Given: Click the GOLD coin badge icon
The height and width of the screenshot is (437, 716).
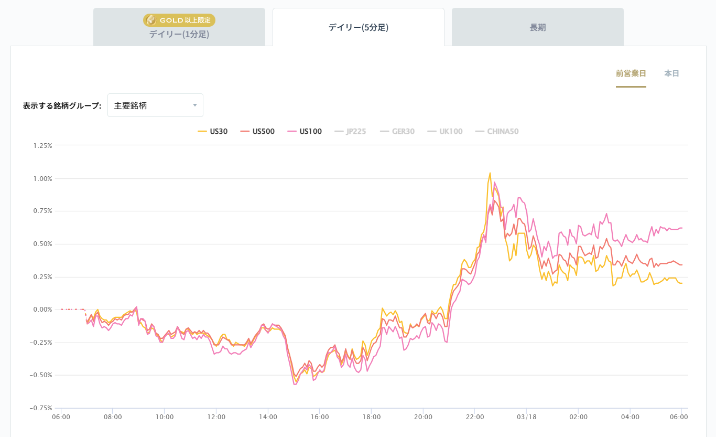Looking at the screenshot, I should tap(151, 20).
